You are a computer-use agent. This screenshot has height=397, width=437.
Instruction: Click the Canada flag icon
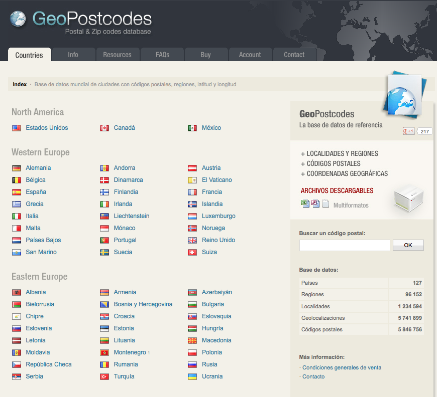coord(104,128)
